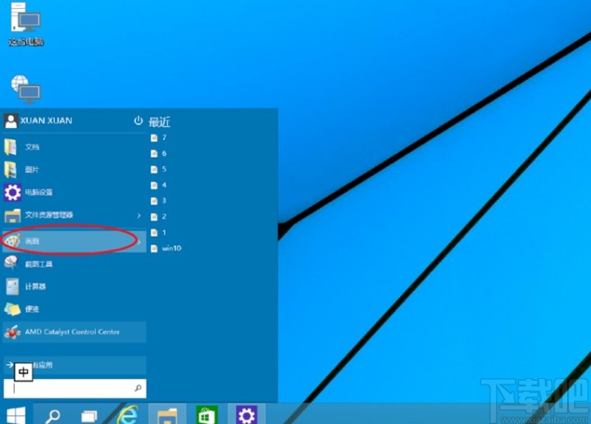The height and width of the screenshot is (424, 591).
Task: Launch 电脑设置 from Start menu
Action: point(75,193)
